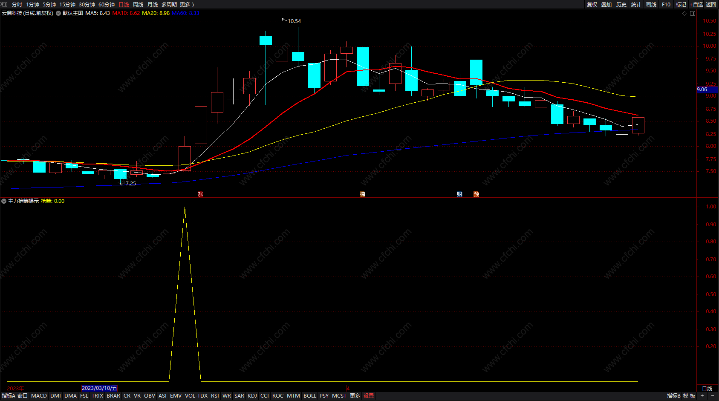Screen dimensions: 719x401
Task: Select the OBV indicator
Action: [150, 396]
